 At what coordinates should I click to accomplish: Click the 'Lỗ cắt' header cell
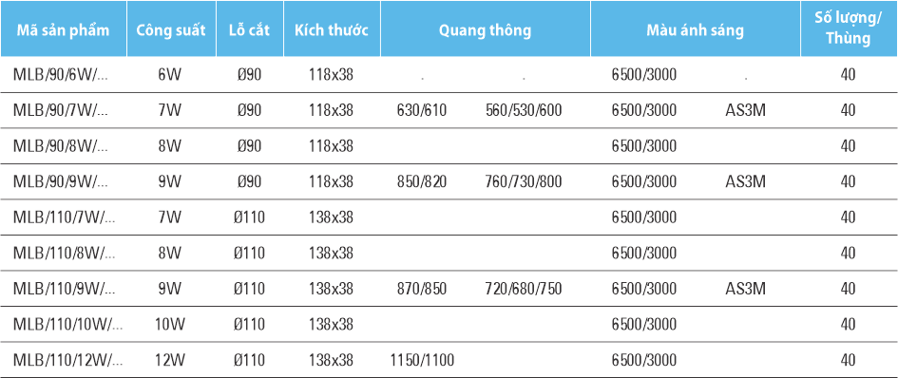pyautogui.click(x=250, y=29)
